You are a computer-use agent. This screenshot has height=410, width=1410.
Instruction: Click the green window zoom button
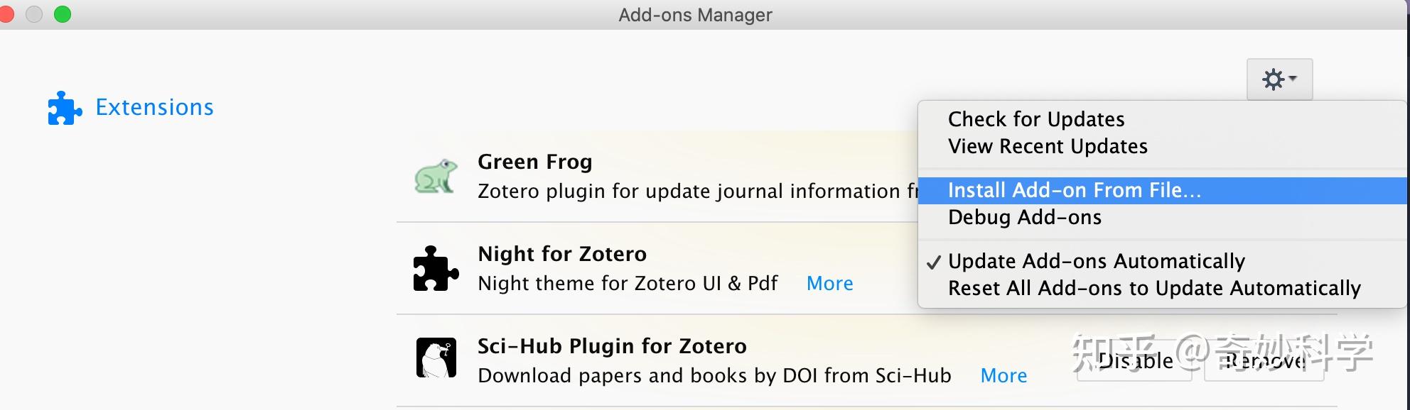click(63, 14)
